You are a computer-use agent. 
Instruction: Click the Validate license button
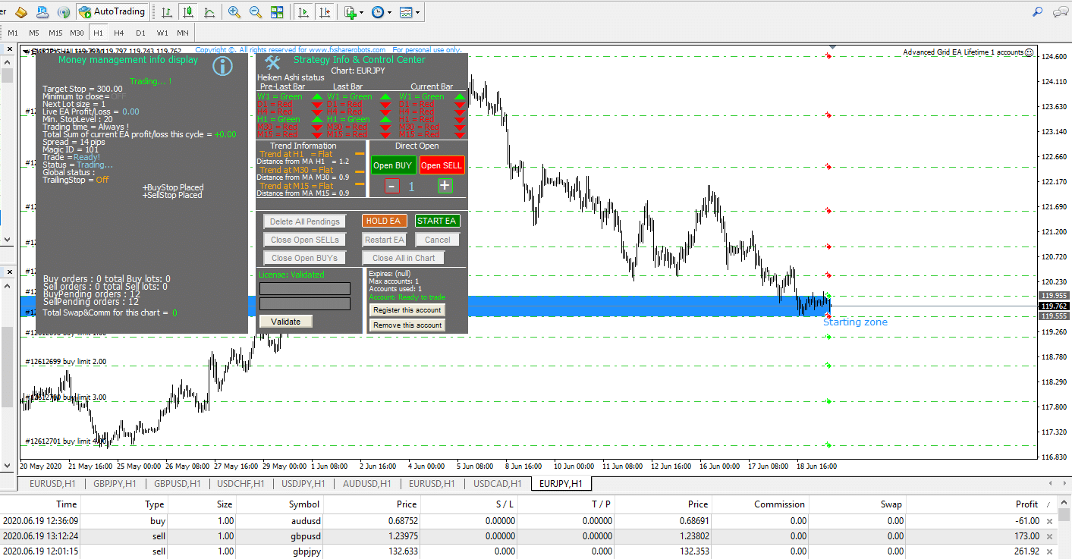[x=286, y=322]
